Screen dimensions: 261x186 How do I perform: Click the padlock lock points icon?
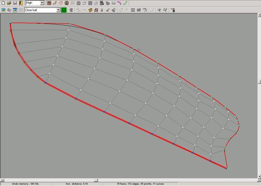[x=101, y=9]
